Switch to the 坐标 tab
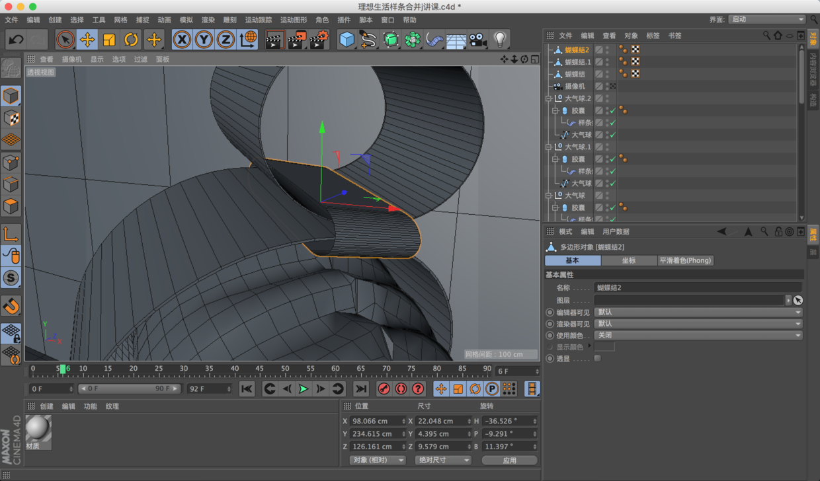Screen dimensions: 820x481 point(628,260)
